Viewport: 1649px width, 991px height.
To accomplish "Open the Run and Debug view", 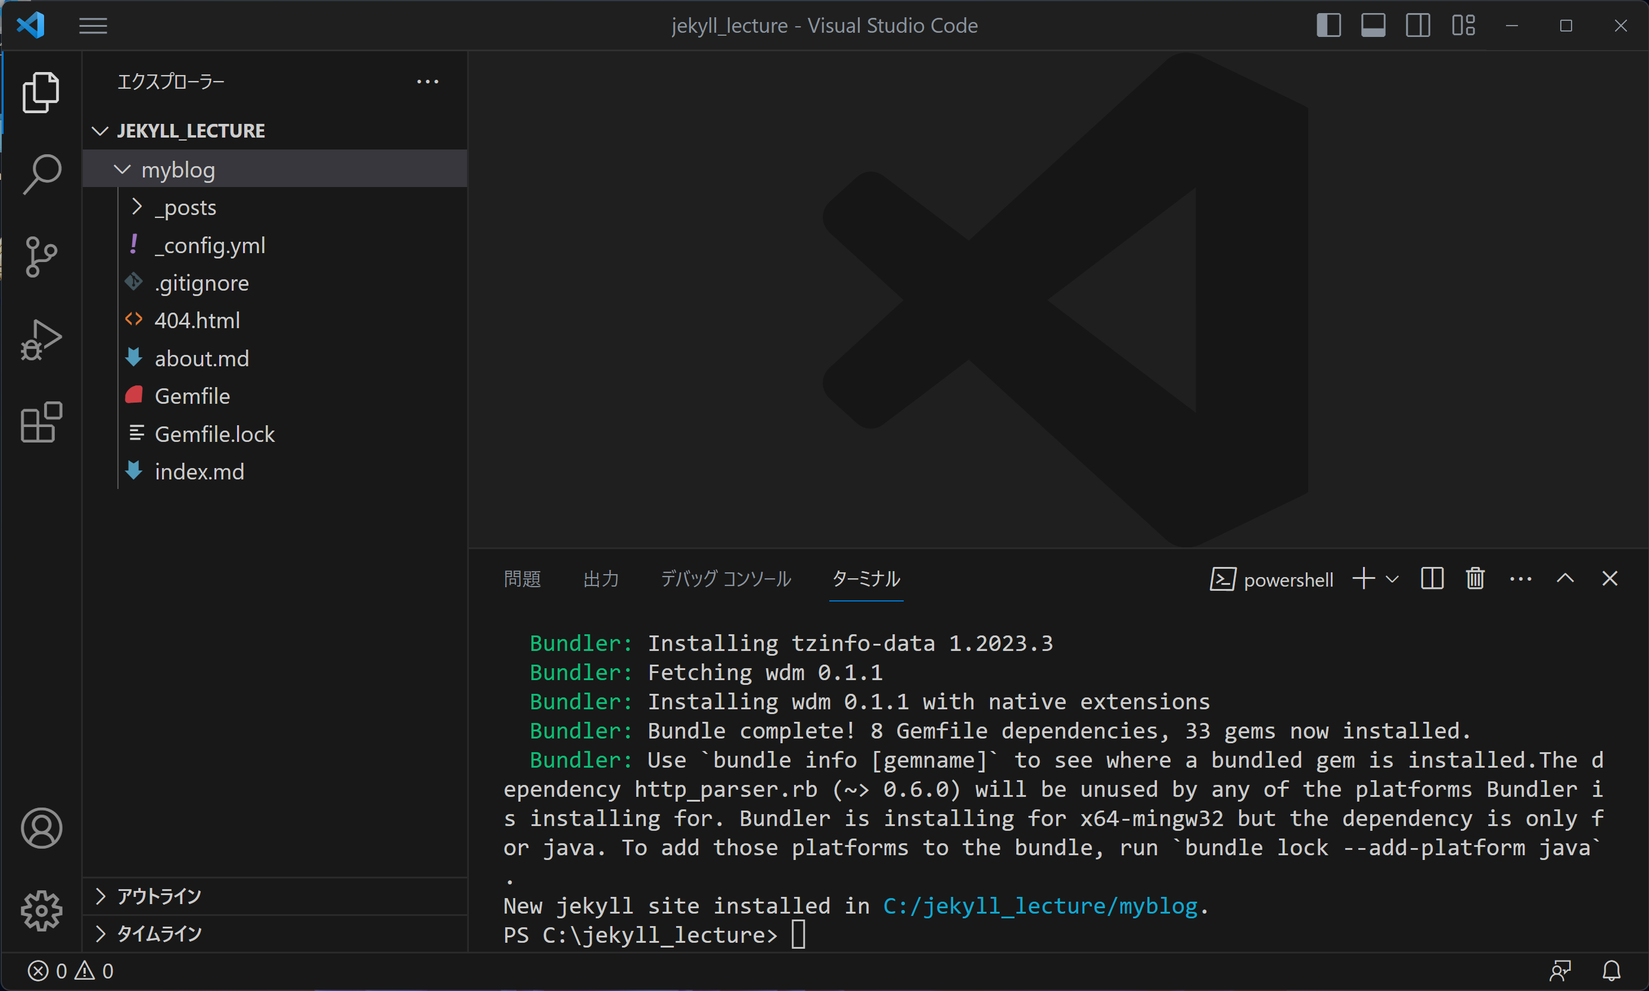I will point(41,340).
